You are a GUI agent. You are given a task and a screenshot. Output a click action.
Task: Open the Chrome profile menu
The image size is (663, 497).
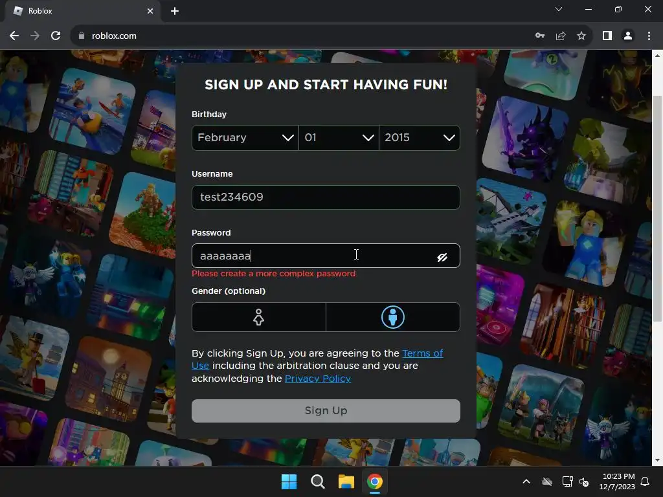click(628, 36)
